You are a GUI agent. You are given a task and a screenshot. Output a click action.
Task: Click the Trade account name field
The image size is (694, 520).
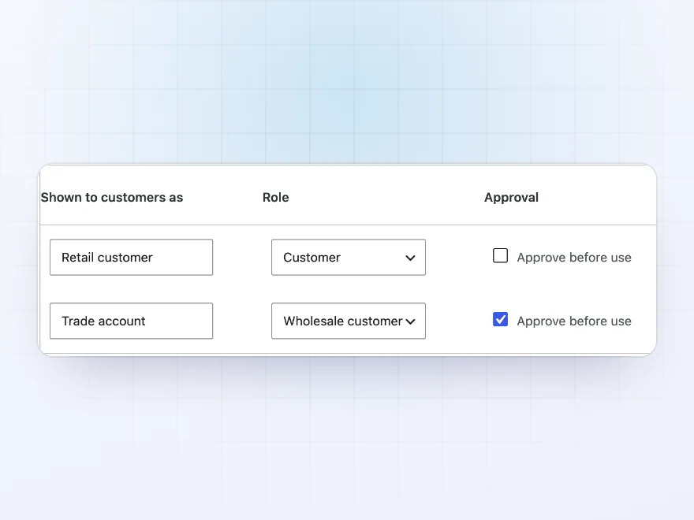[x=131, y=321]
